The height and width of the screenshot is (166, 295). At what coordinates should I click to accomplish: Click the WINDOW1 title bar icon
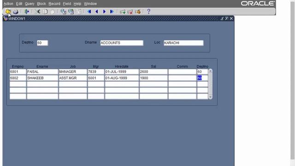[6, 18]
